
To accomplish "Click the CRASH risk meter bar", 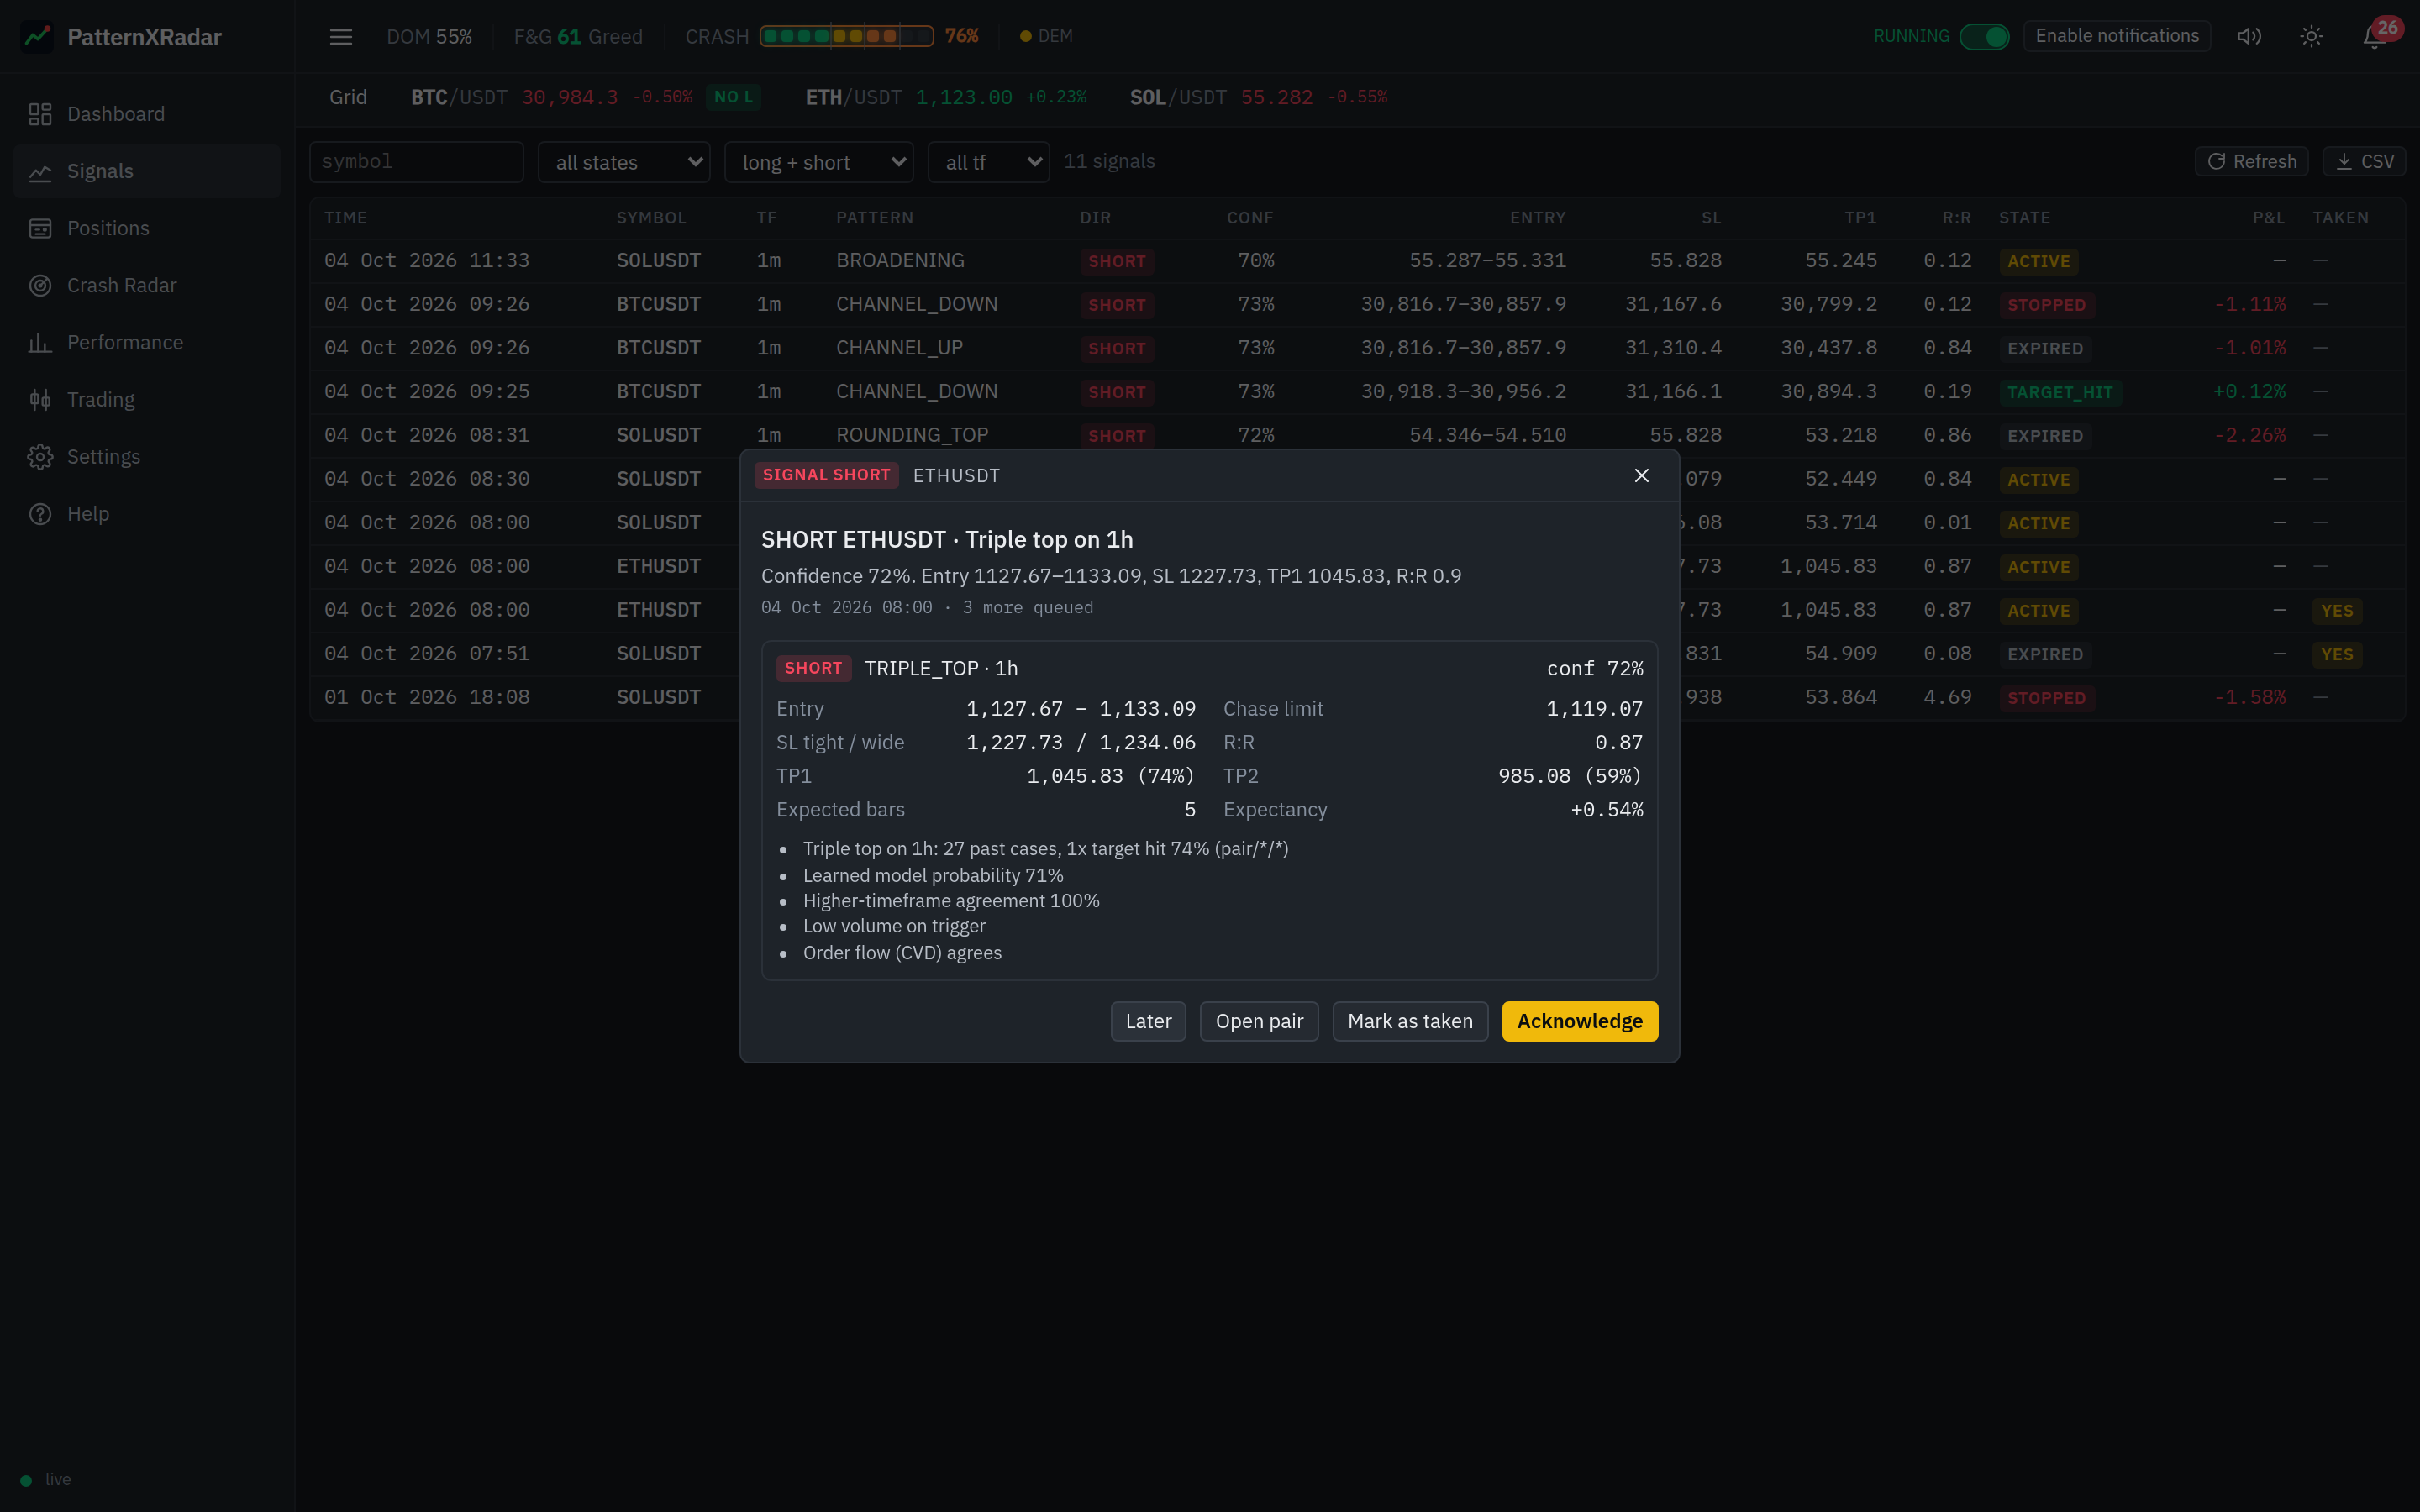I will tap(846, 36).
